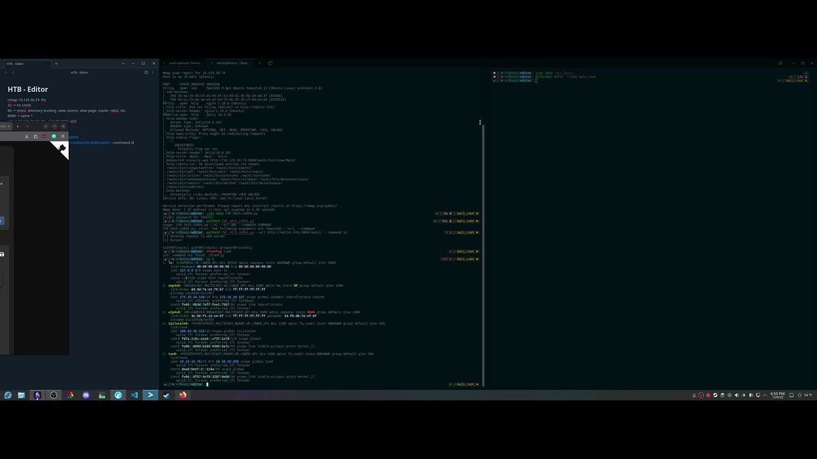
Task: Switch to the terminal app in taskbar
Action: pyautogui.click(x=150, y=395)
